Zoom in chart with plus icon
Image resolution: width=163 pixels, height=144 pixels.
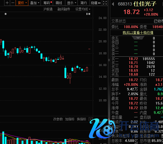click(x=7, y=3)
